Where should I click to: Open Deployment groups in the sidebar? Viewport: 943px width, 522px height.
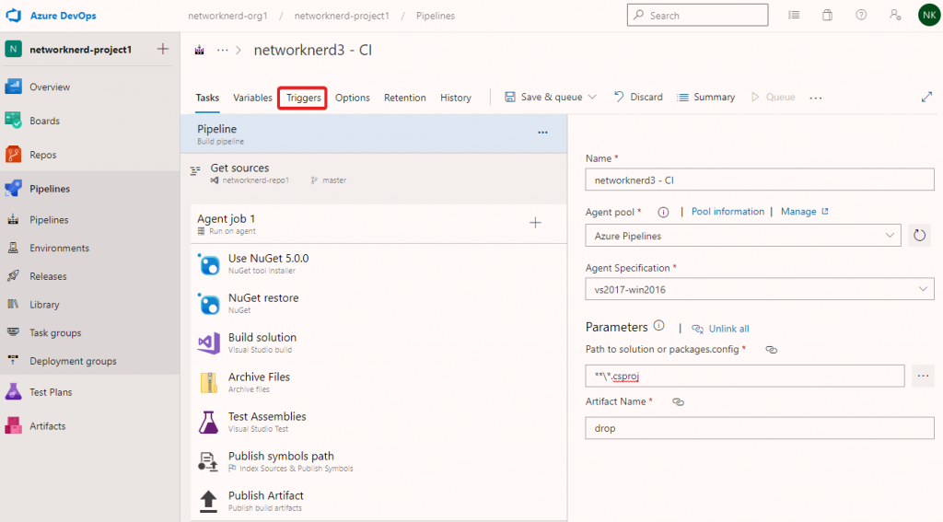click(73, 361)
